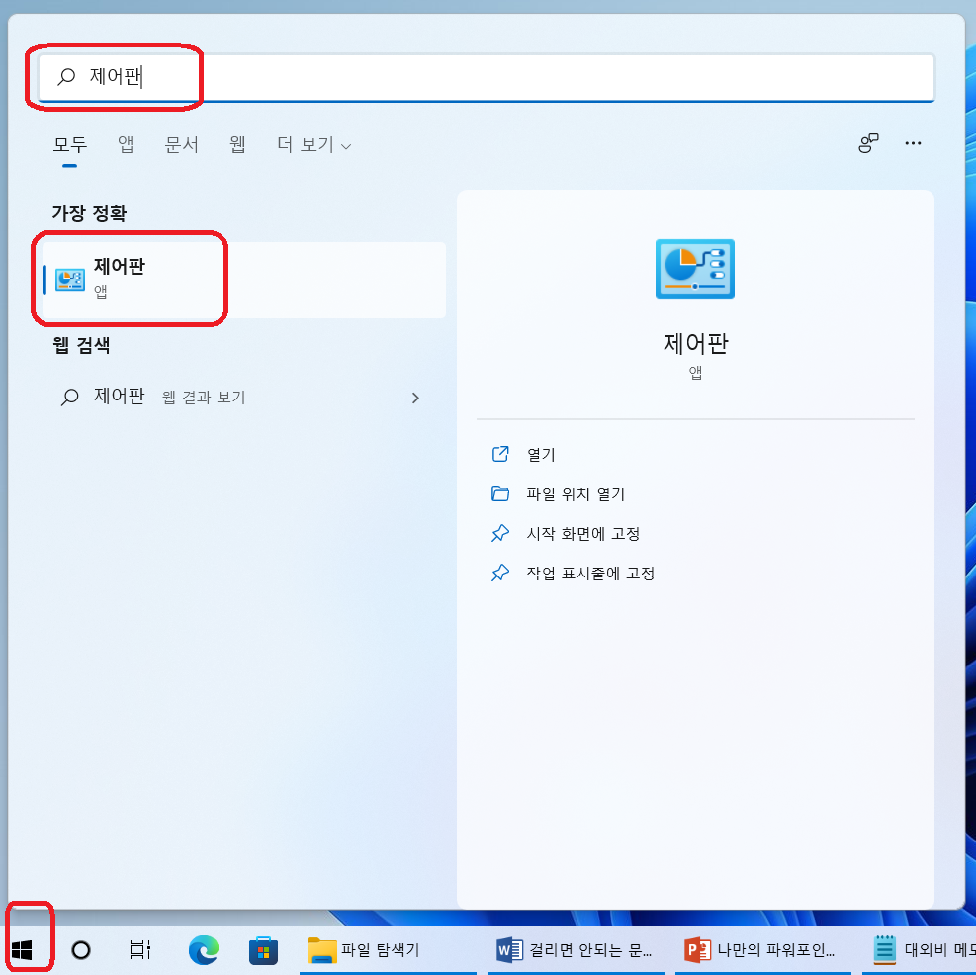This screenshot has width=976, height=975.
Task: Click pin icon beside 작업 표시줄에 고정
Action: click(500, 573)
